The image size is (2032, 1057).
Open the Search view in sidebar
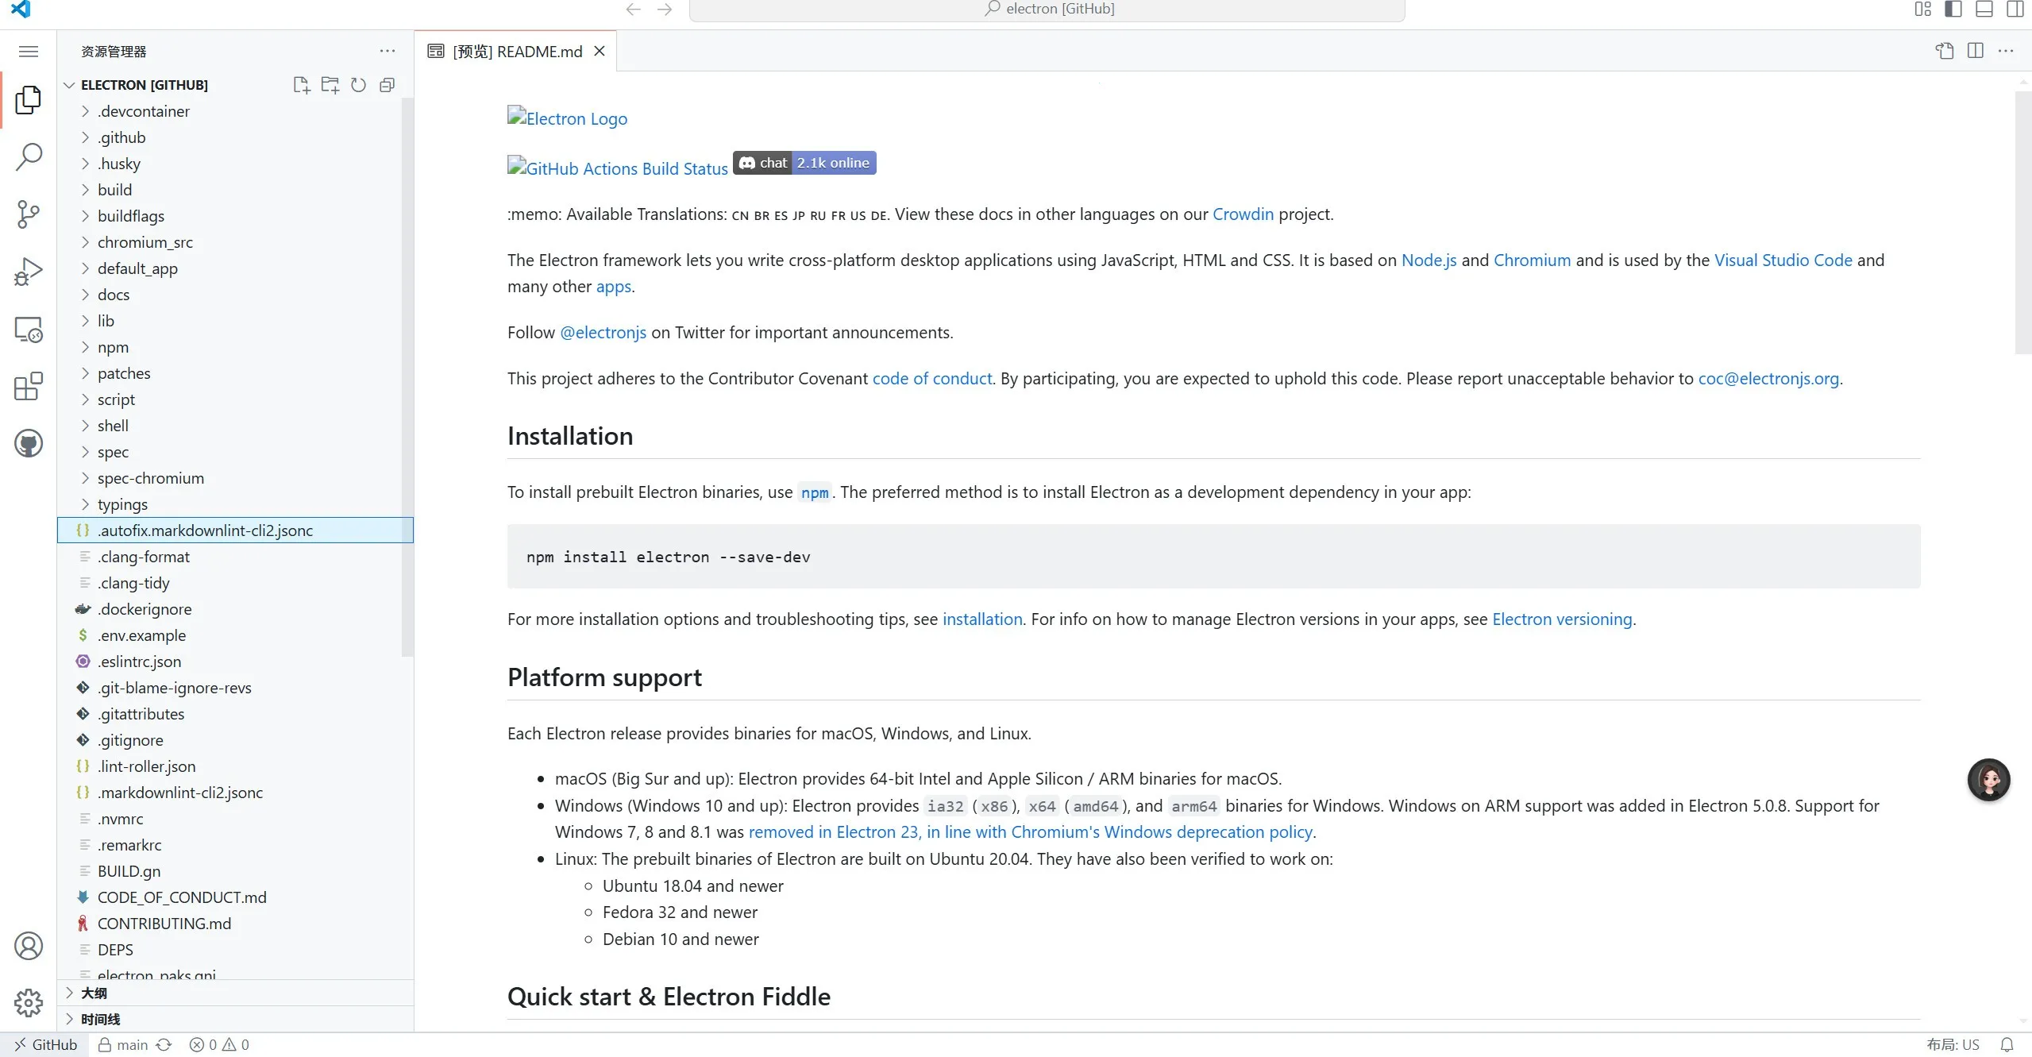pyautogui.click(x=29, y=157)
